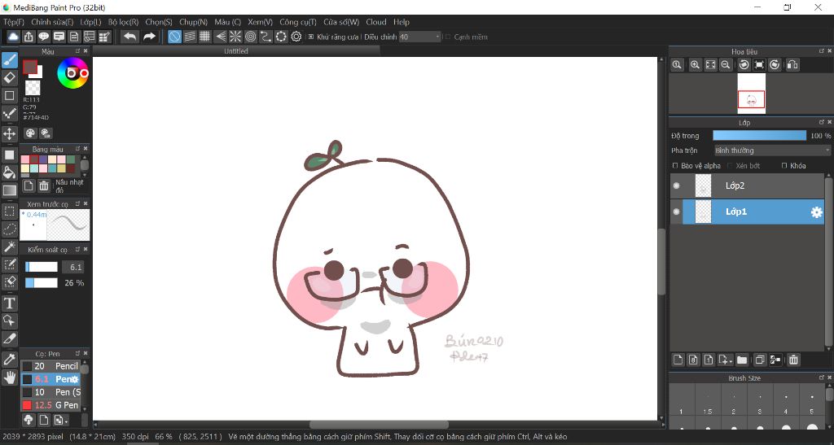Screen dimensions: 834x445
Task: Enable the radial snap guide
Action: coord(235,37)
